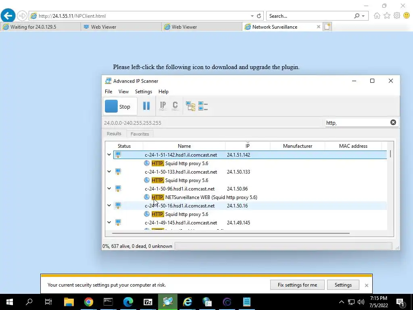Select c-24-1-50-133.hsd1.il.comcast.net host name
This screenshot has width=413, height=310.
[x=181, y=172]
